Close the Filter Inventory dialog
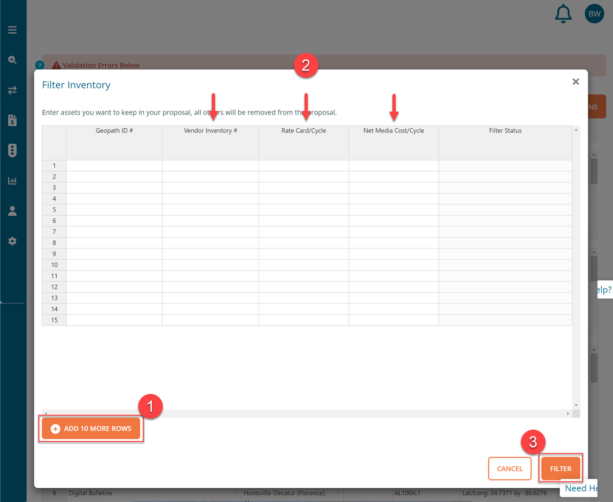613x502 pixels. [576, 81]
